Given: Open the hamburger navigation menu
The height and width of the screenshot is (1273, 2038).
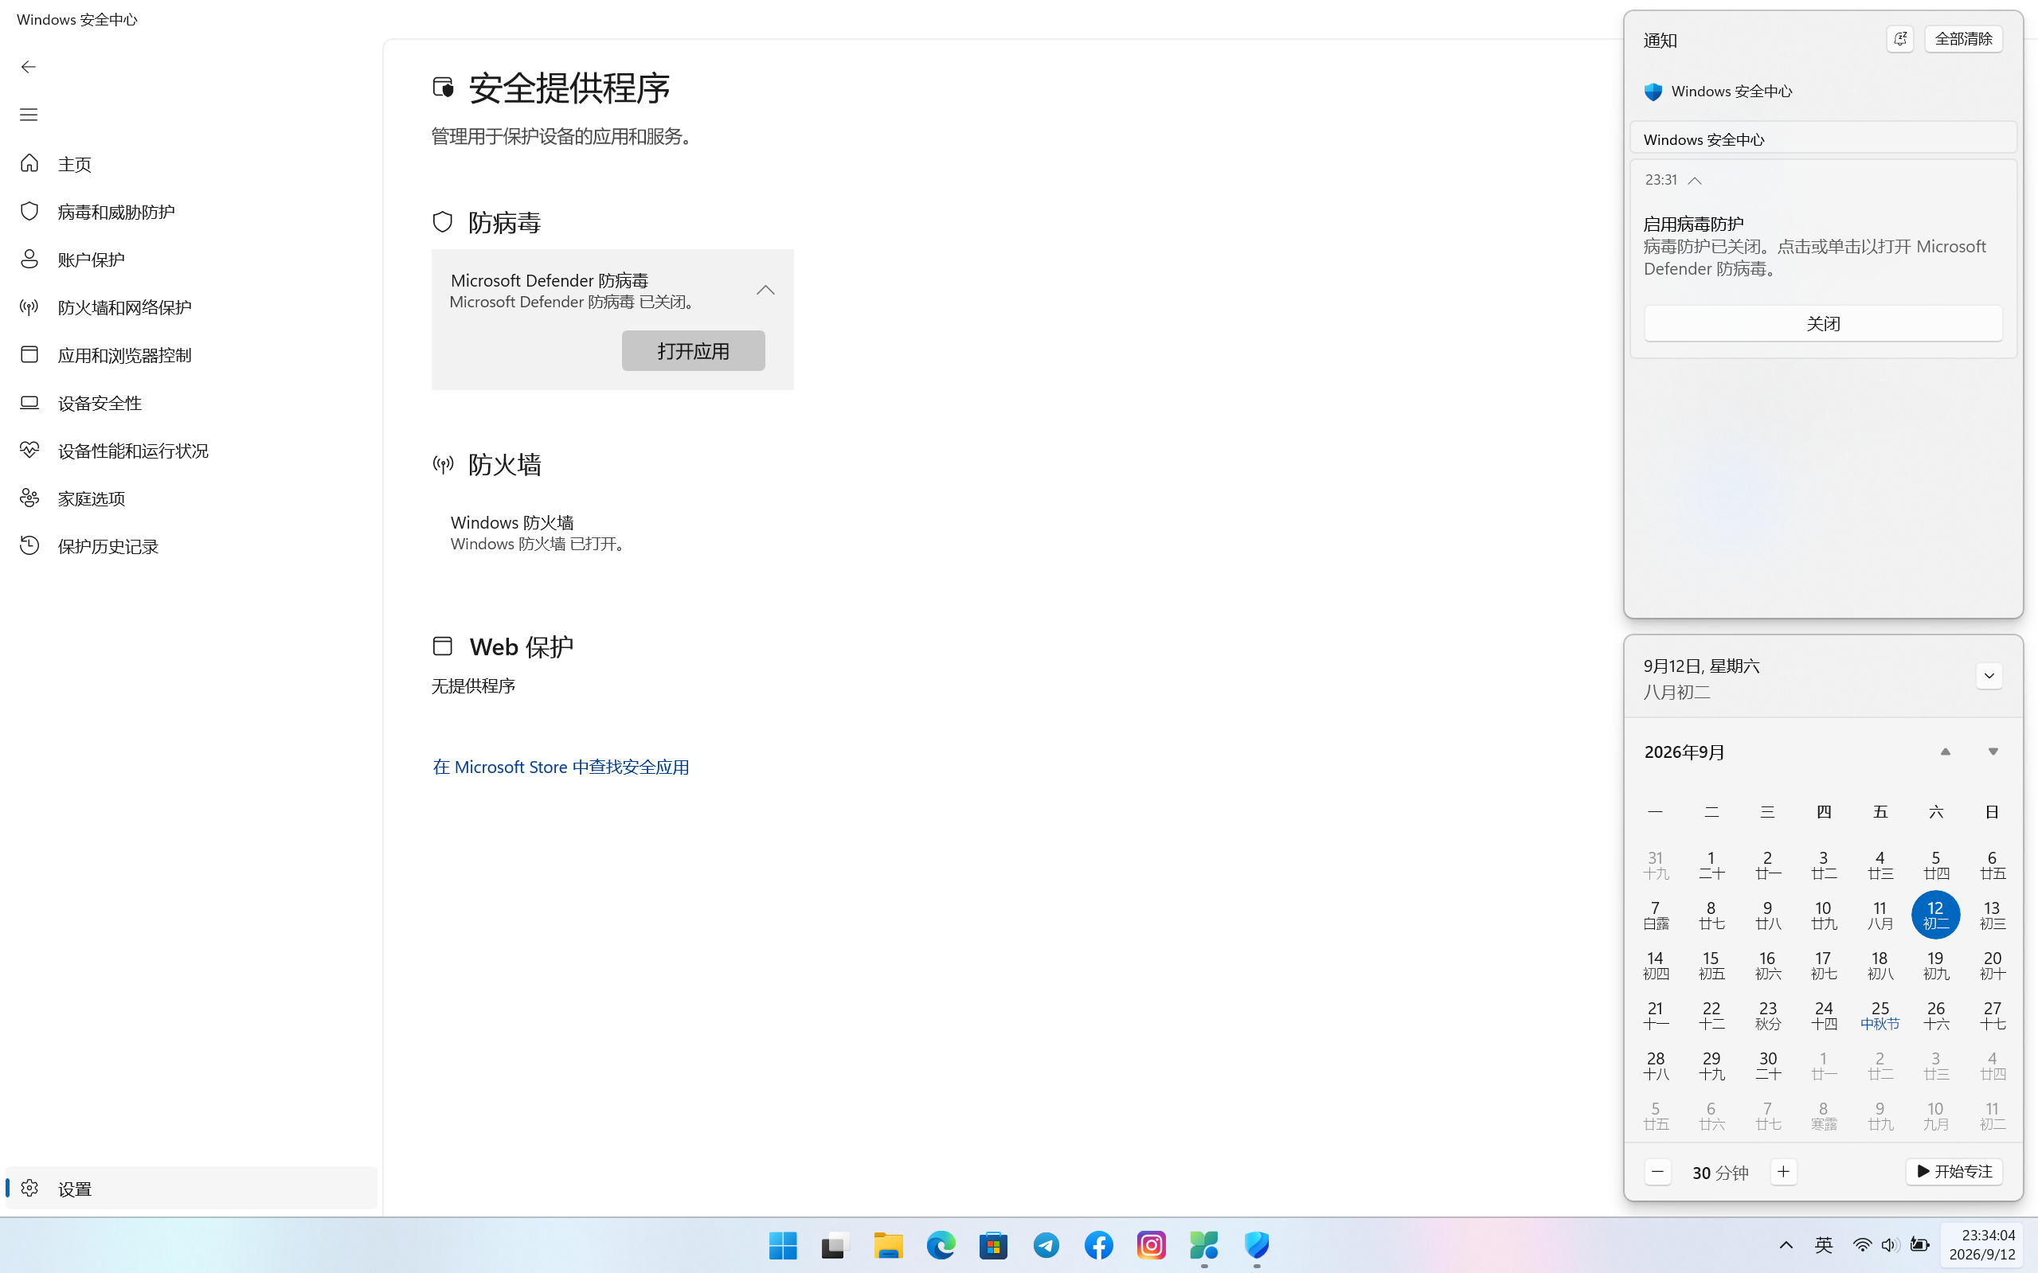Looking at the screenshot, I should [29, 115].
